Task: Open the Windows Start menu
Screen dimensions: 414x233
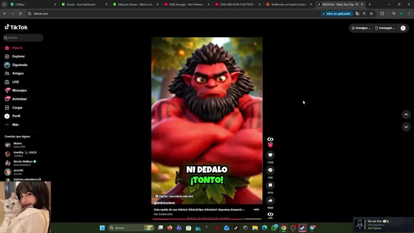Action: pyautogui.click(x=102, y=228)
